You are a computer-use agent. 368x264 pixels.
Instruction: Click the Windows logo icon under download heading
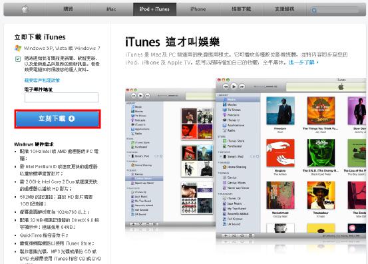(x=18, y=48)
